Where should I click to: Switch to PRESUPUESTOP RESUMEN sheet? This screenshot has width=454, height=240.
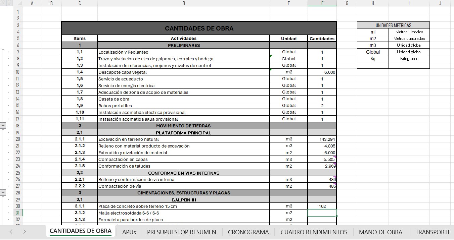pyautogui.click(x=182, y=232)
